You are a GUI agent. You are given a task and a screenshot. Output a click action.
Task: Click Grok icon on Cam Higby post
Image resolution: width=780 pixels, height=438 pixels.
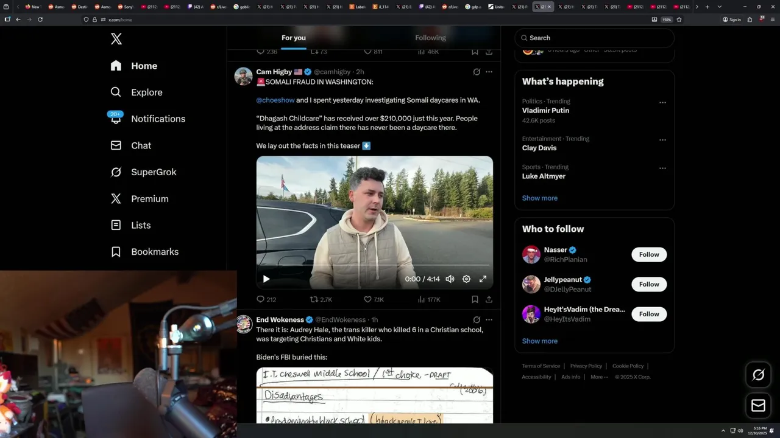477,72
